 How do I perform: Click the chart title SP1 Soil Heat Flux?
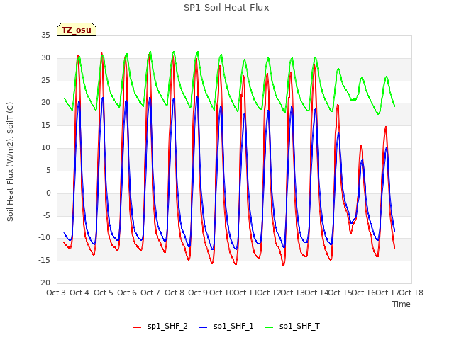tap(226, 8)
